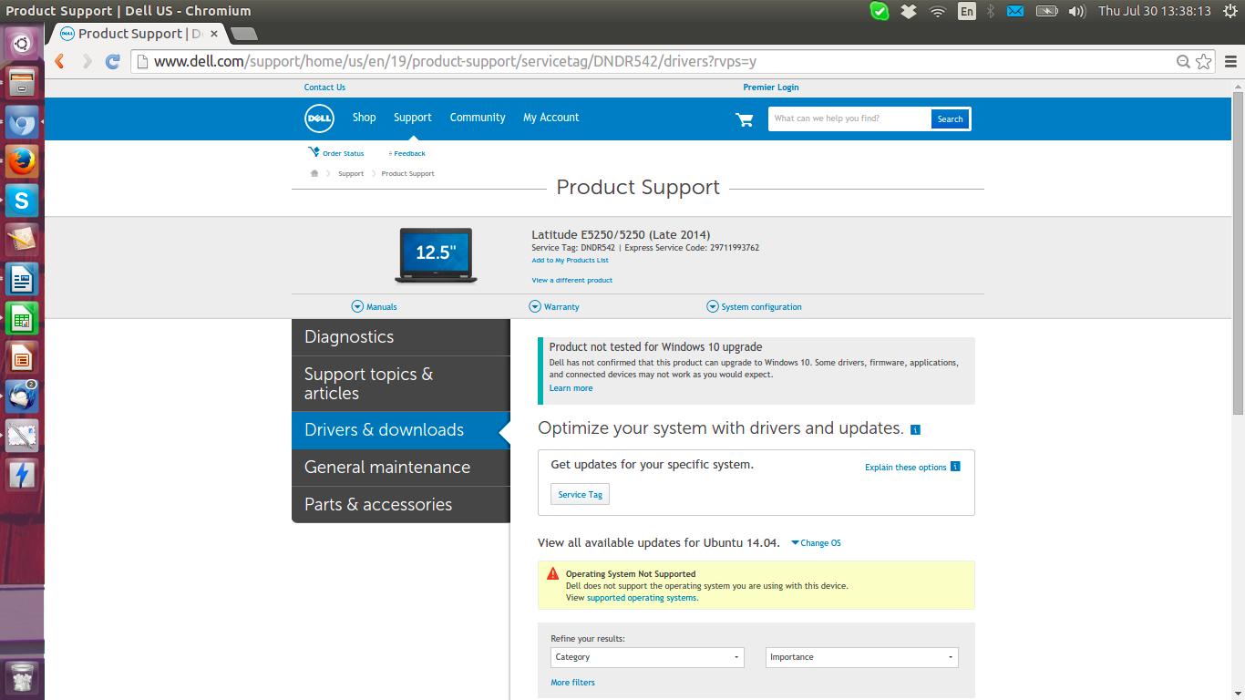Open the My Account menu
The image size is (1245, 700).
(551, 118)
